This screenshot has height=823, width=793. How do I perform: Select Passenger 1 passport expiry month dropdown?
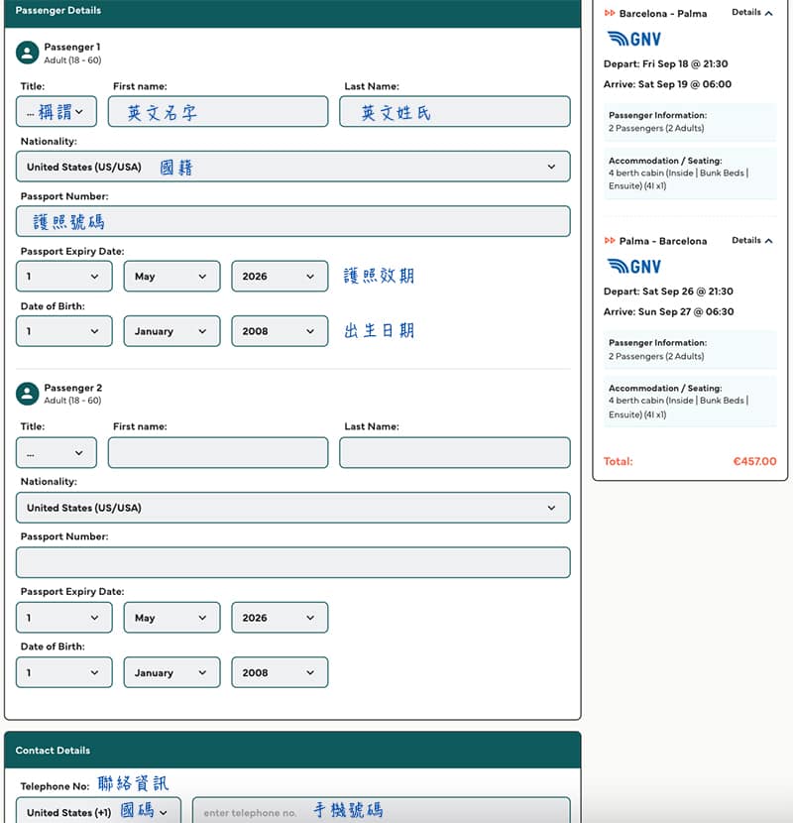[x=171, y=277]
